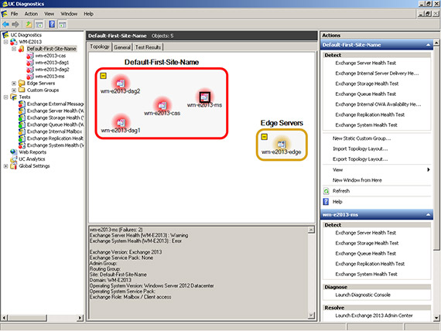Select wm-e2013-dag2 in the tree
This screenshot has width=441, height=331.
coord(52,70)
